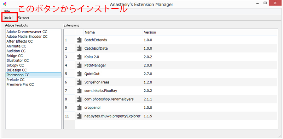Select the net.sytes.chuwa.propertyExplorer extension name
The image size is (283, 139).
[x=112, y=116]
